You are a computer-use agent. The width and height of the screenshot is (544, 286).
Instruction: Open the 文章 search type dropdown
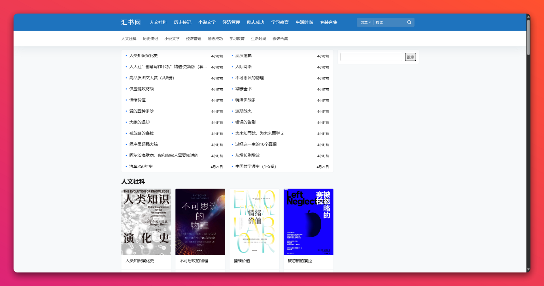[x=365, y=22]
